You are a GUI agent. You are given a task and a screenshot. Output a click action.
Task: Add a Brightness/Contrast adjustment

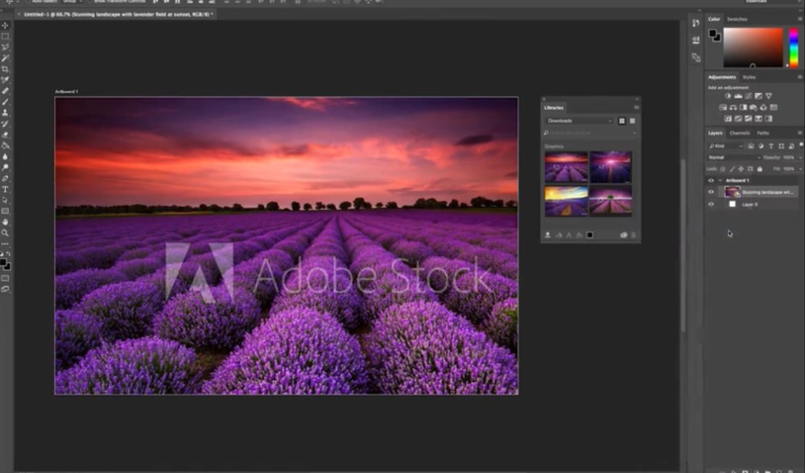[x=728, y=96]
